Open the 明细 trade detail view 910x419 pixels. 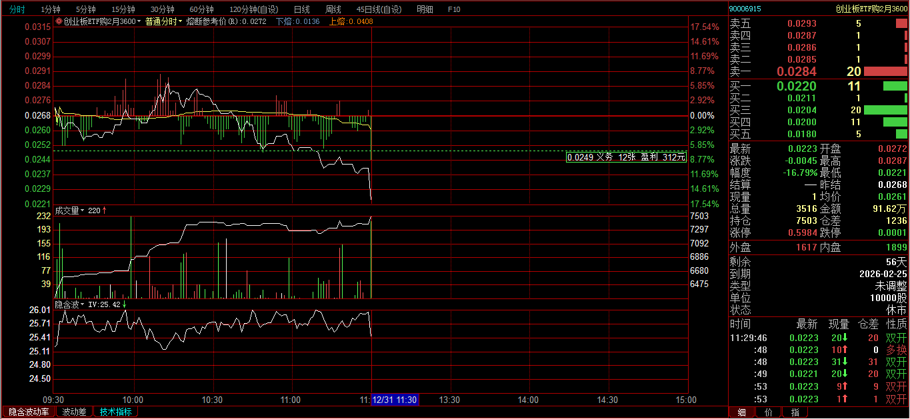425,9
